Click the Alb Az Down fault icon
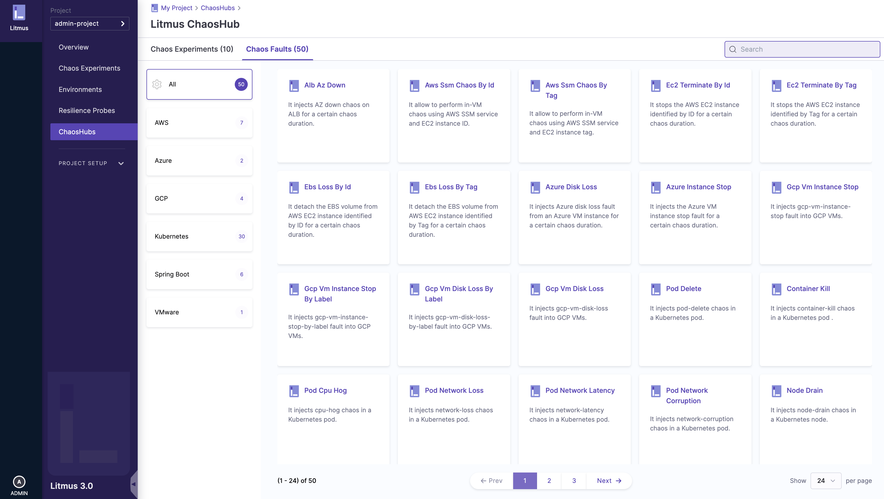The height and width of the screenshot is (499, 884). pos(294,86)
